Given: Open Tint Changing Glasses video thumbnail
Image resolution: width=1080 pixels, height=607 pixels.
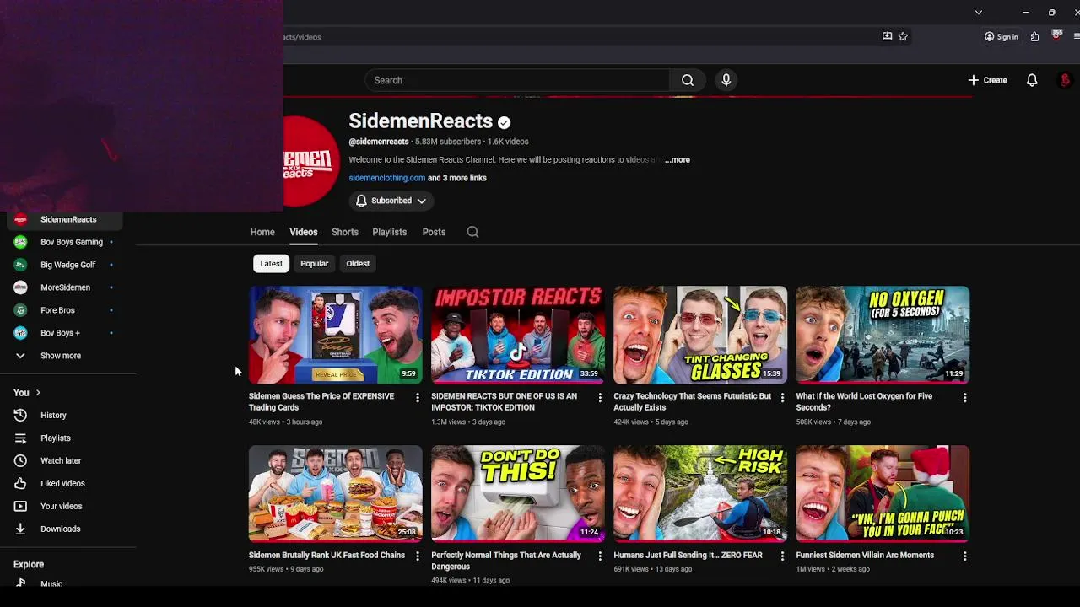Looking at the screenshot, I should 700,335.
